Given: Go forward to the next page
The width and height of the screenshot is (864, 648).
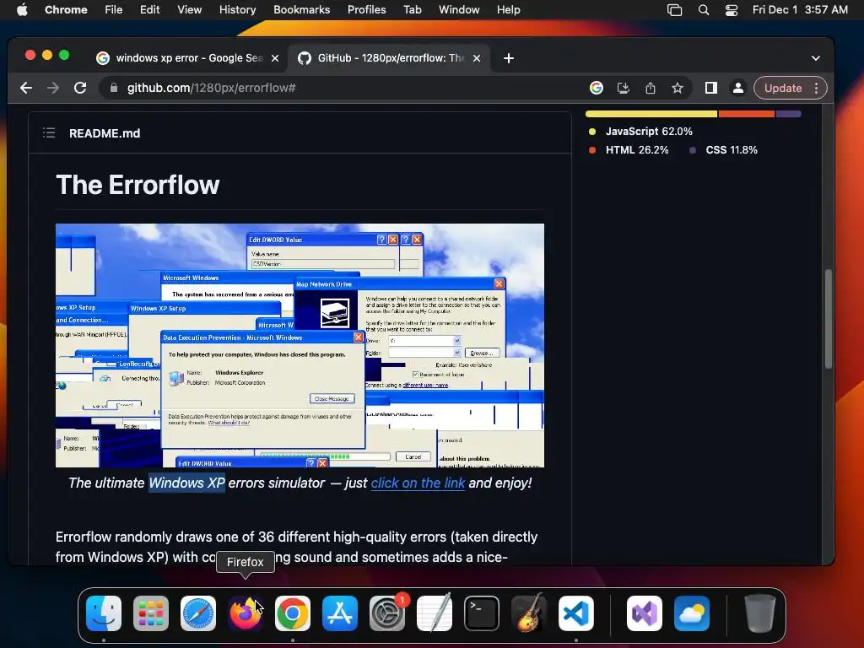Looking at the screenshot, I should [x=53, y=88].
